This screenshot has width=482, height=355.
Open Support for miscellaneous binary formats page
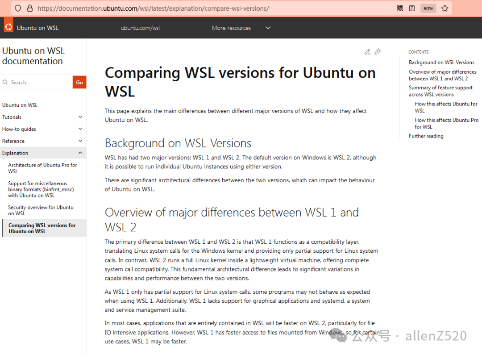pyautogui.click(x=41, y=189)
